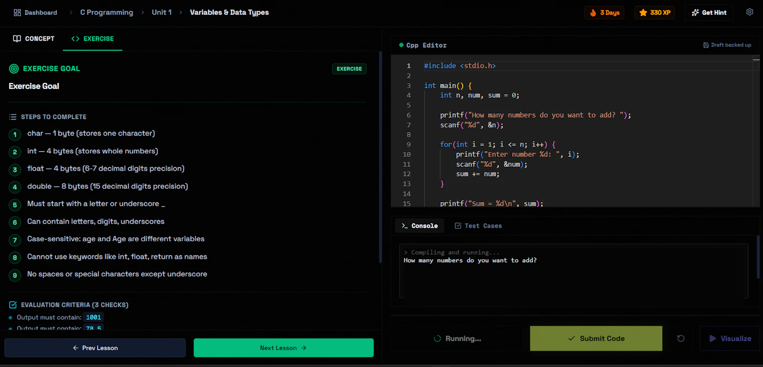
Task: Click the 'sum += num;' code line
Action: (x=478, y=174)
